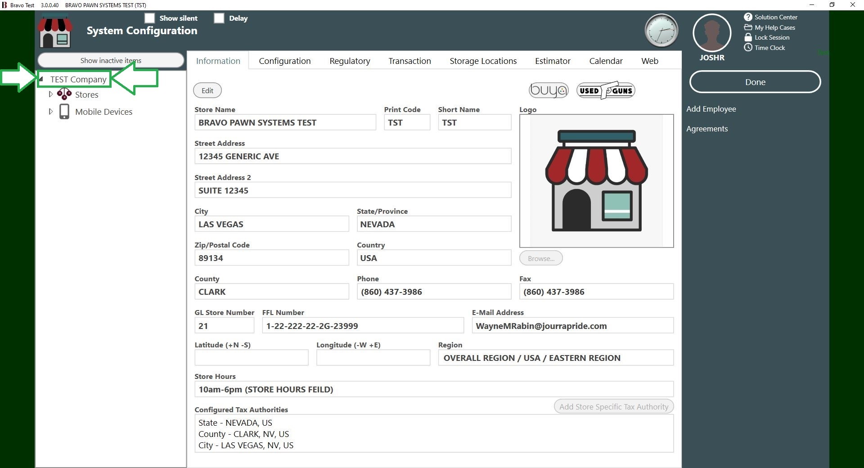The image size is (864, 468).
Task: Click the Done button
Action: 755,82
